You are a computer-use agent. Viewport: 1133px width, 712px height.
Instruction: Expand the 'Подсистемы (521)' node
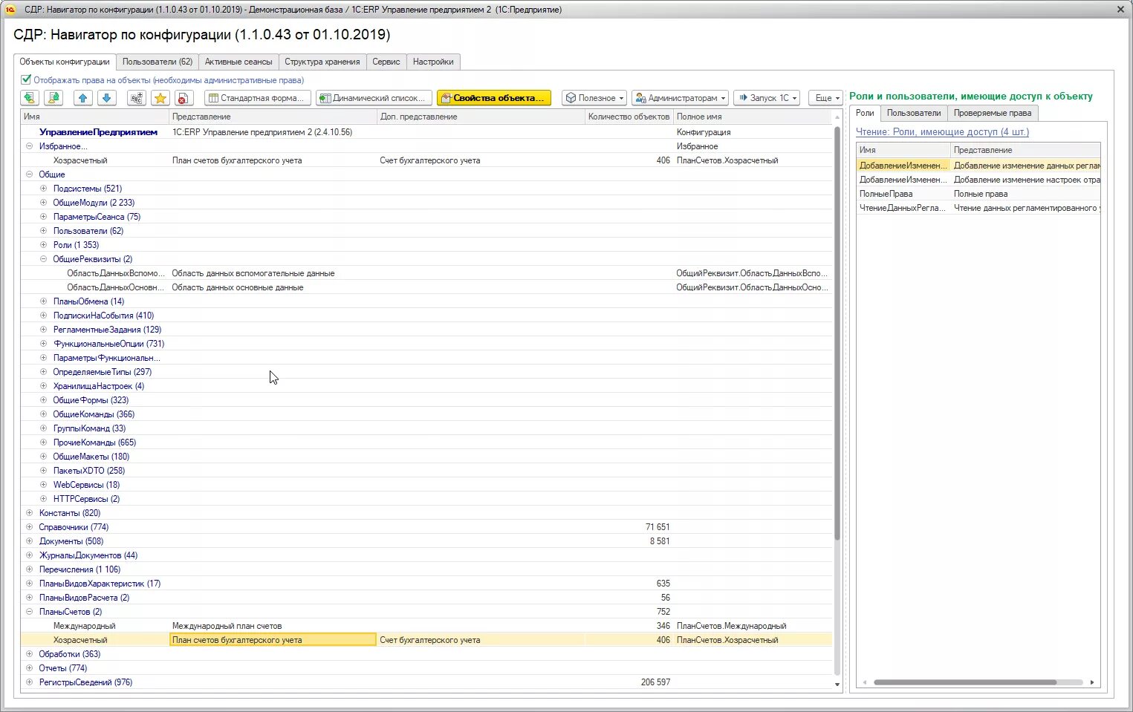(44, 189)
